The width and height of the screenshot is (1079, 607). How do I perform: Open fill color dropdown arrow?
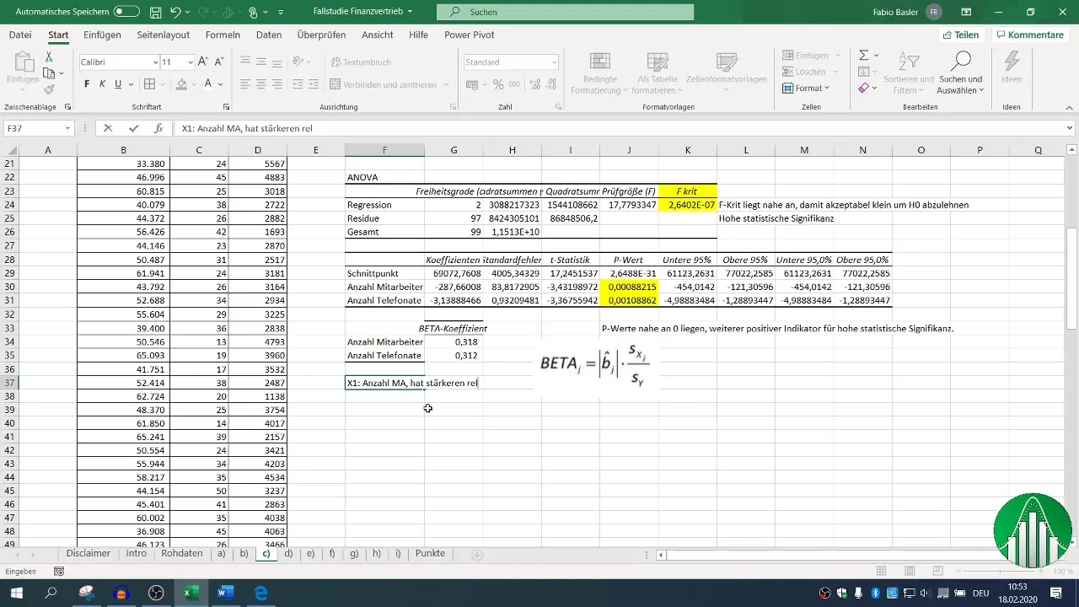coord(193,84)
